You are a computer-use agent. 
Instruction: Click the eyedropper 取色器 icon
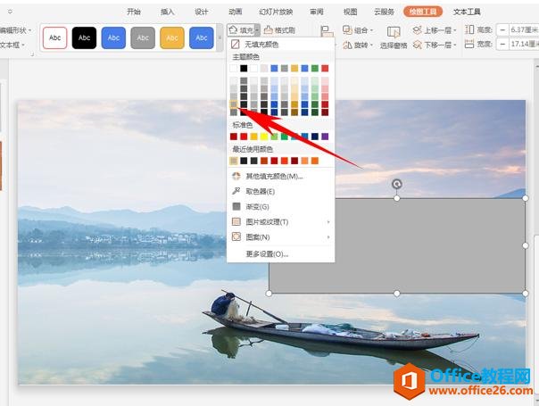point(236,192)
